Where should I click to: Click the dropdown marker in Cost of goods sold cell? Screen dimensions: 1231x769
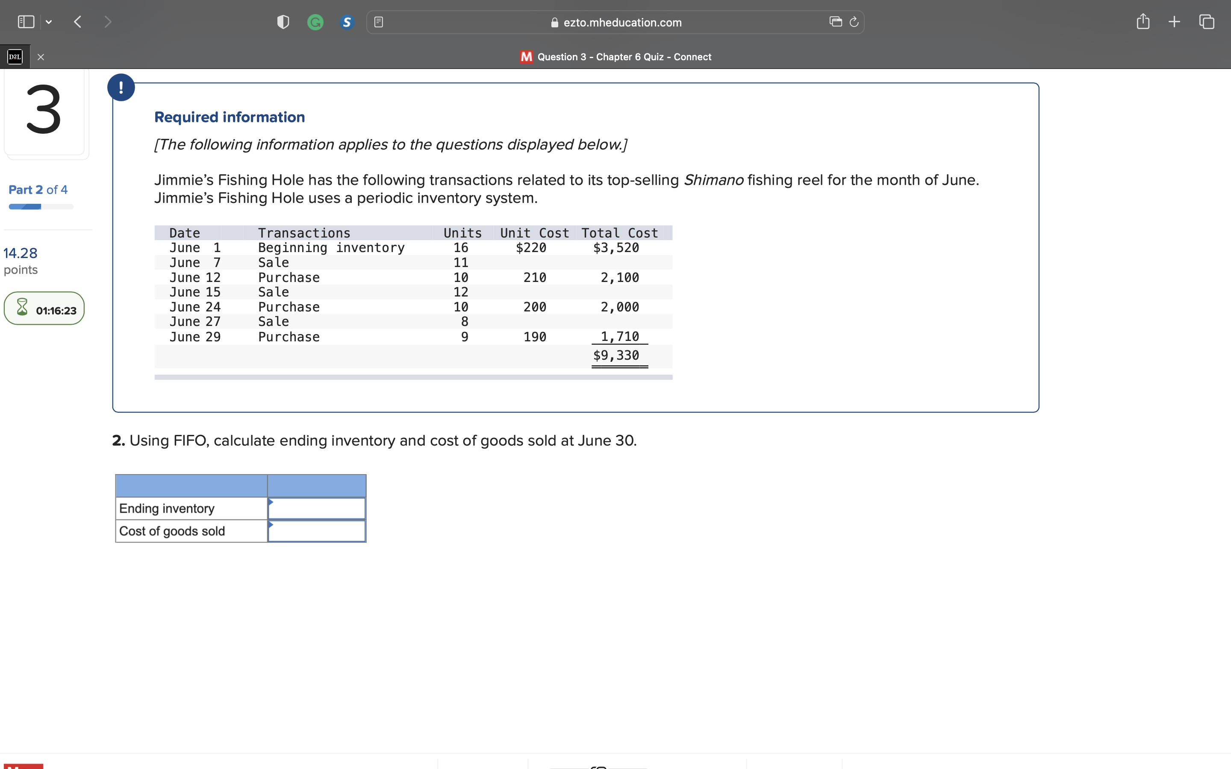pyautogui.click(x=271, y=525)
